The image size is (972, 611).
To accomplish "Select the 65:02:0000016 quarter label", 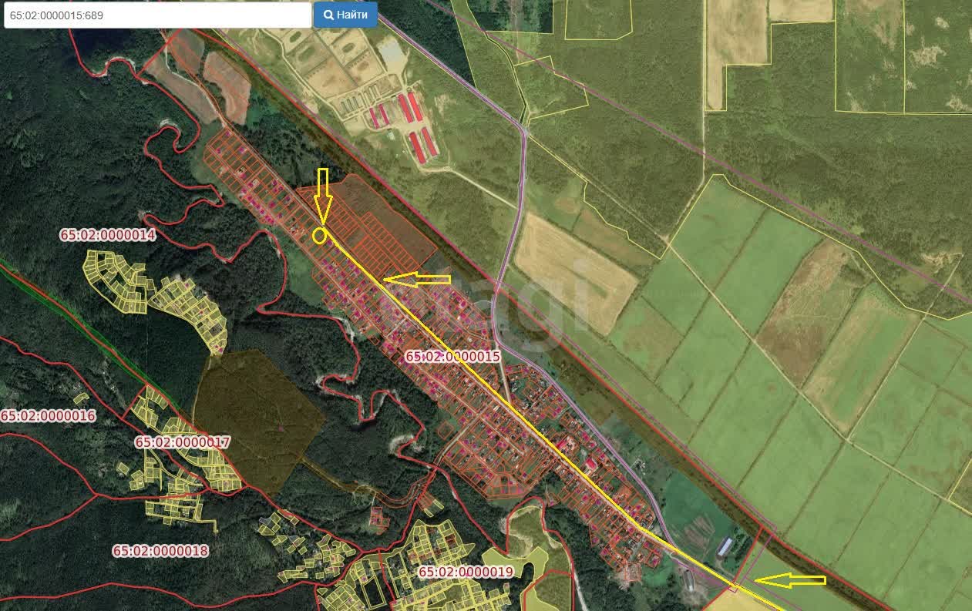I will (x=48, y=416).
